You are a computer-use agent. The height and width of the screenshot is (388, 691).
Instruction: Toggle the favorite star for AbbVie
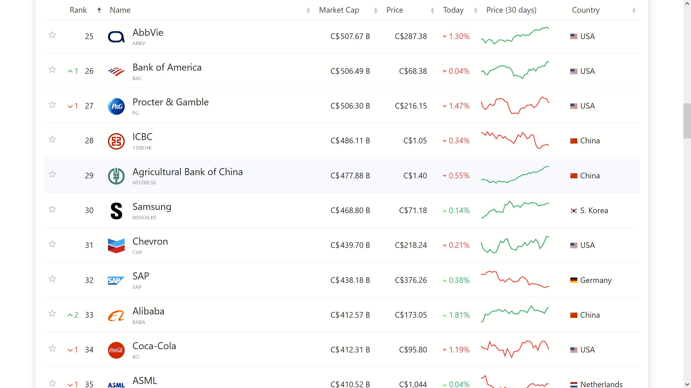52,35
